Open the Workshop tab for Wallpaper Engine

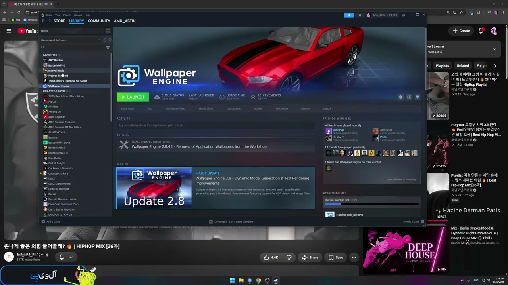point(281,108)
